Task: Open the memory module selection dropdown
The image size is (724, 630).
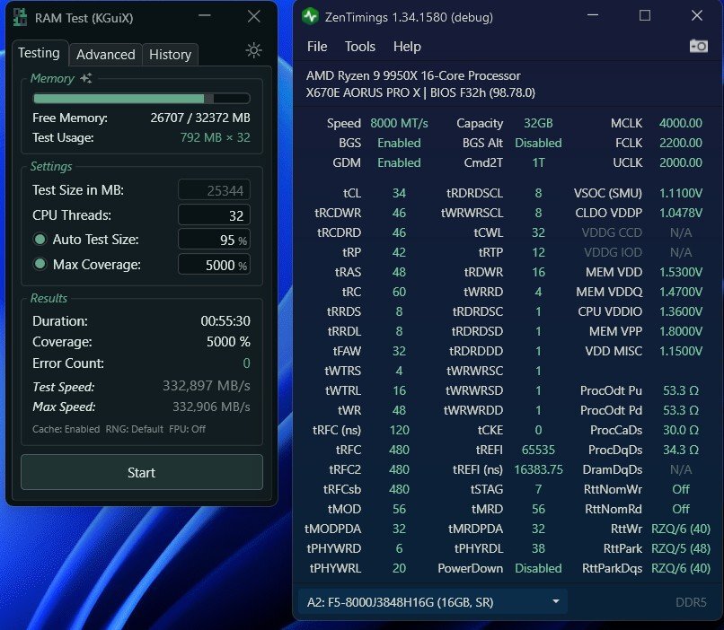Action: pyautogui.click(x=432, y=602)
